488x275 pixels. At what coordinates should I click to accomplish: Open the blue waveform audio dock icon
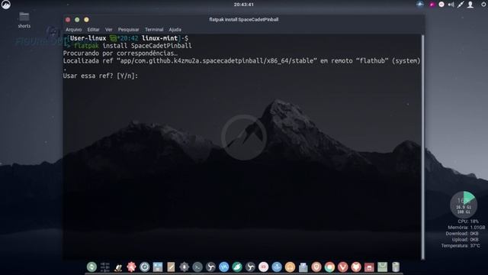pos(223,267)
